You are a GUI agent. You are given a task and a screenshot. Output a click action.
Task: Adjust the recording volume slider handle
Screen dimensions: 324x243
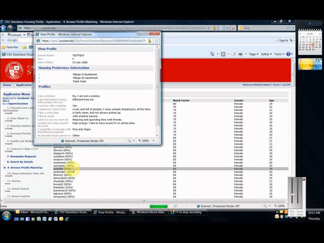(x=293, y=194)
